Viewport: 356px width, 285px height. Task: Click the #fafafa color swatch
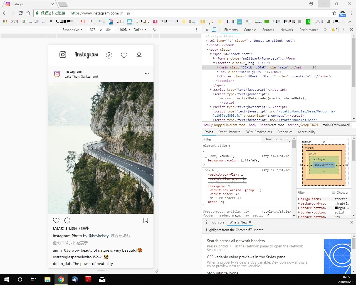[243, 160]
